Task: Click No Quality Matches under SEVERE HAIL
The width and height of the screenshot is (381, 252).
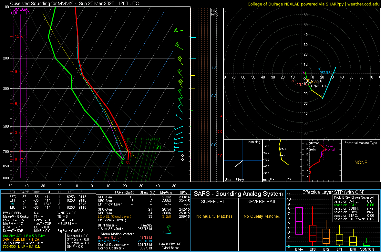Action: click(262, 216)
